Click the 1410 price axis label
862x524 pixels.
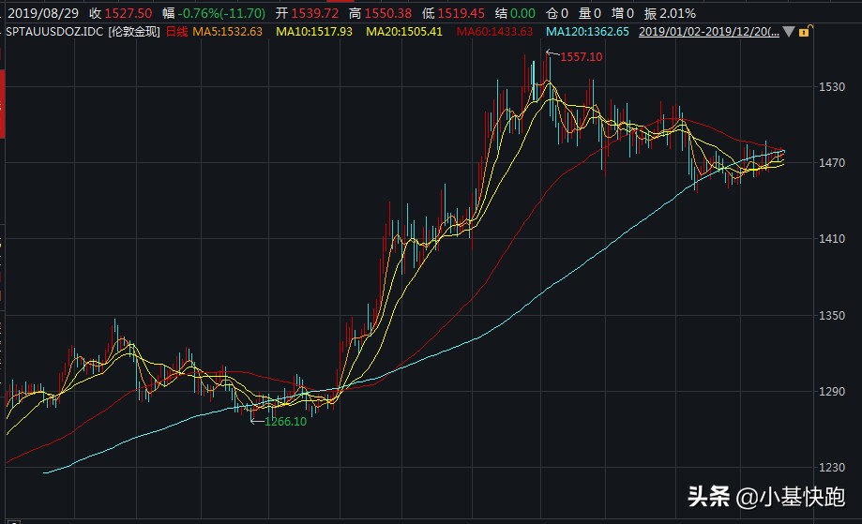pyautogui.click(x=832, y=239)
